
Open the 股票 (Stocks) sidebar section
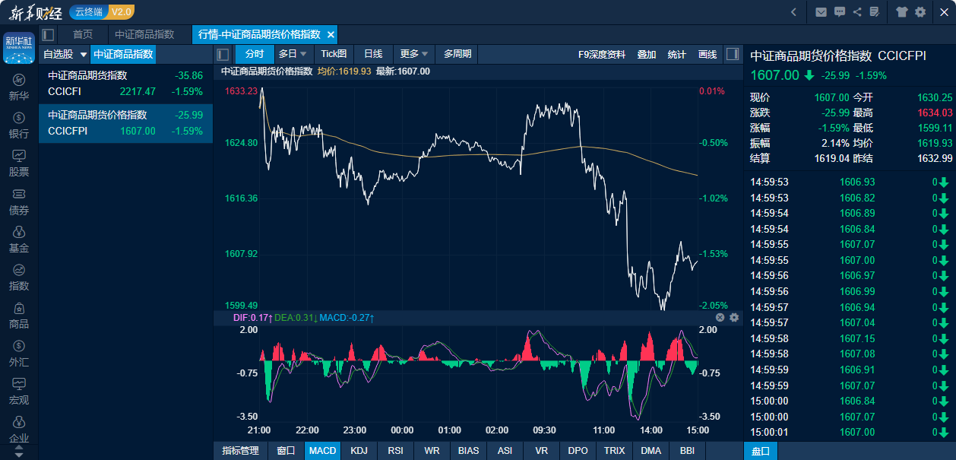(x=19, y=162)
